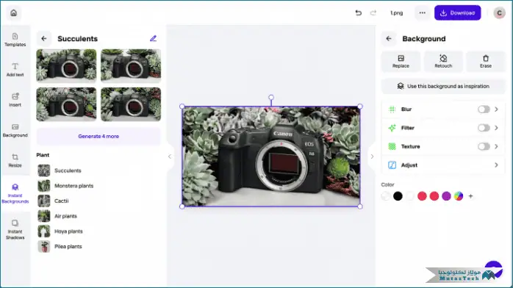Viewport: 513px width, 288px height.
Task: Go to the home screen icon
Action: [x=14, y=13]
